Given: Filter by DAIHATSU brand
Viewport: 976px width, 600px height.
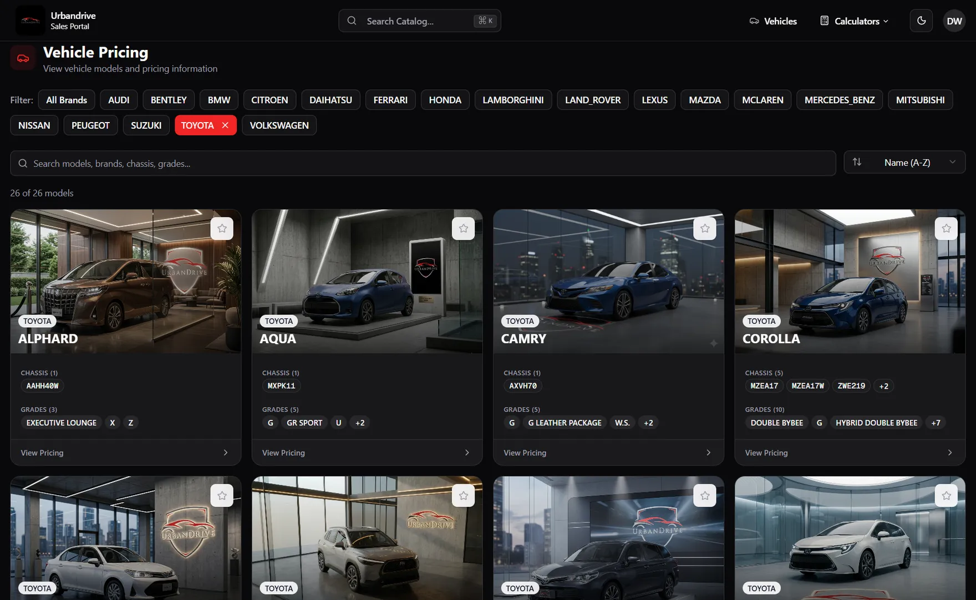Looking at the screenshot, I should coord(331,100).
